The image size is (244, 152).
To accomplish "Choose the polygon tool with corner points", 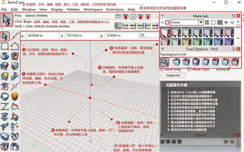I will tap(15, 46).
